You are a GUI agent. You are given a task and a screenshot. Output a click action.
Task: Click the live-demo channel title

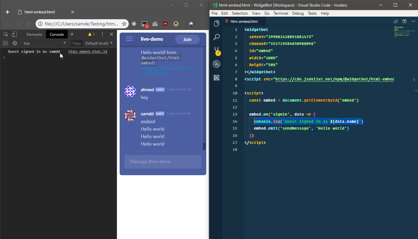click(152, 39)
